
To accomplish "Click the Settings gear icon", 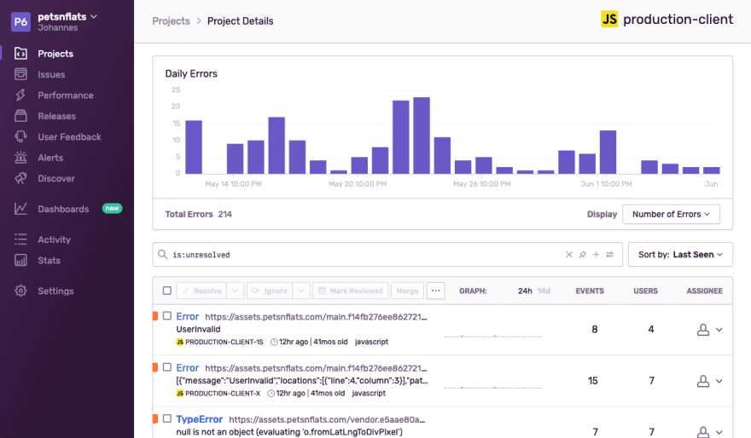I will [20, 291].
